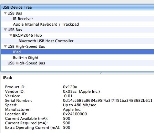
Task: Click the serial number value string
Action: pyautogui.click(x=107, y=100)
